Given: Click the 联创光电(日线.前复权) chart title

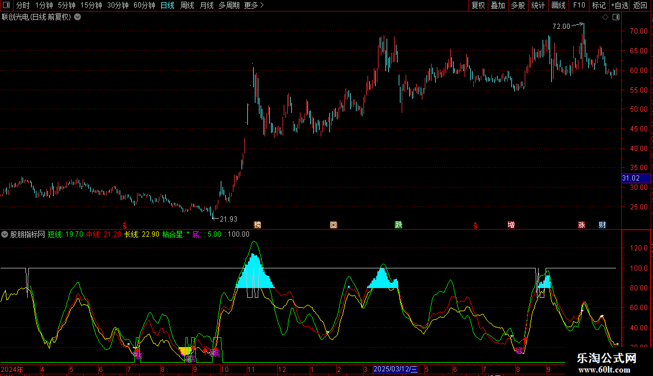Looking at the screenshot, I should pyautogui.click(x=36, y=17).
